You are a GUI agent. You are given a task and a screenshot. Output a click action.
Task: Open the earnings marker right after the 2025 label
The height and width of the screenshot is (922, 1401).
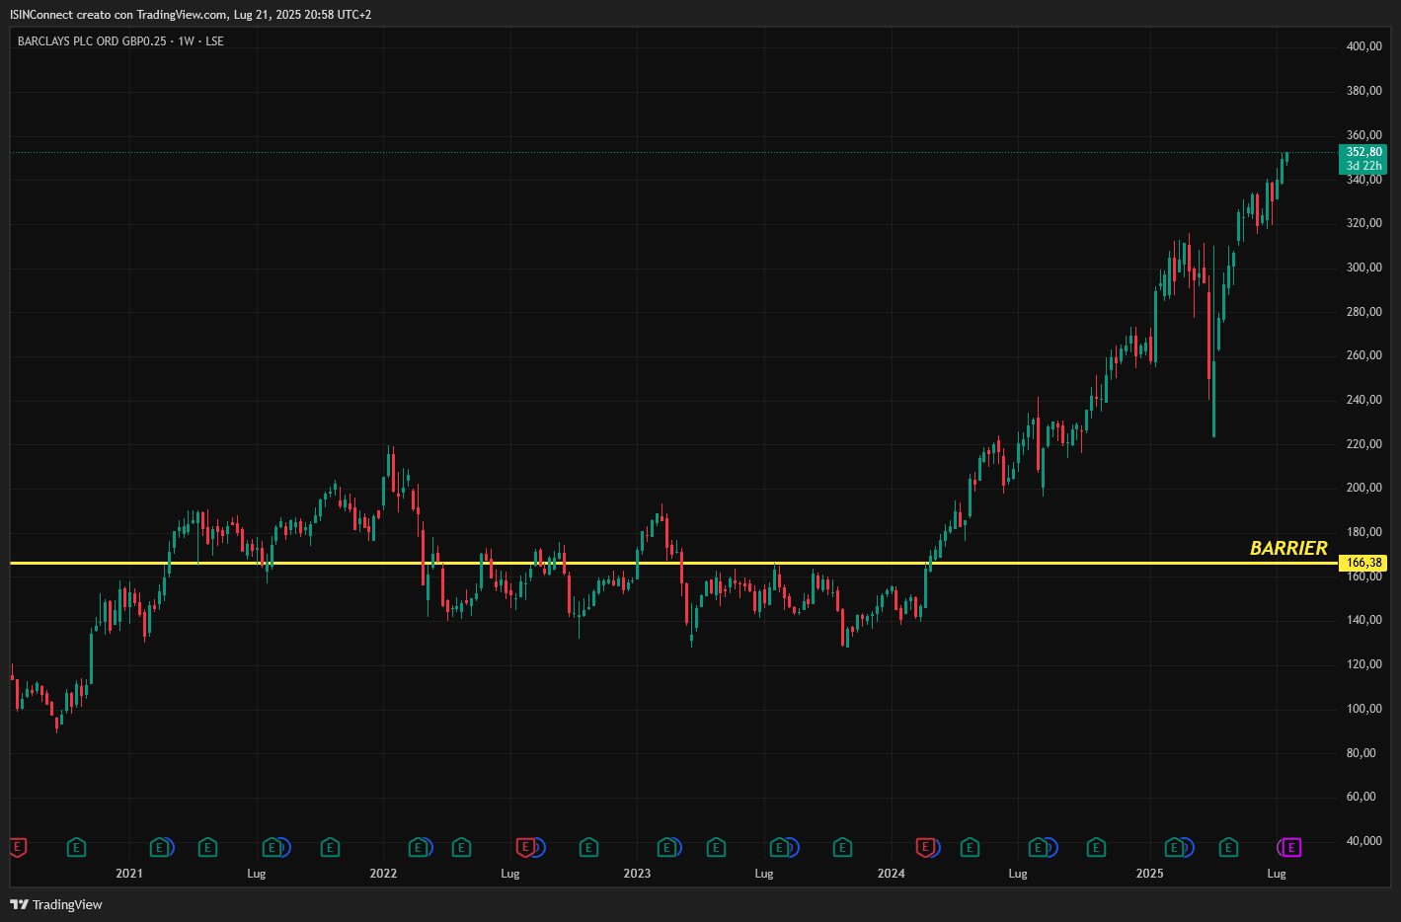point(1174,847)
